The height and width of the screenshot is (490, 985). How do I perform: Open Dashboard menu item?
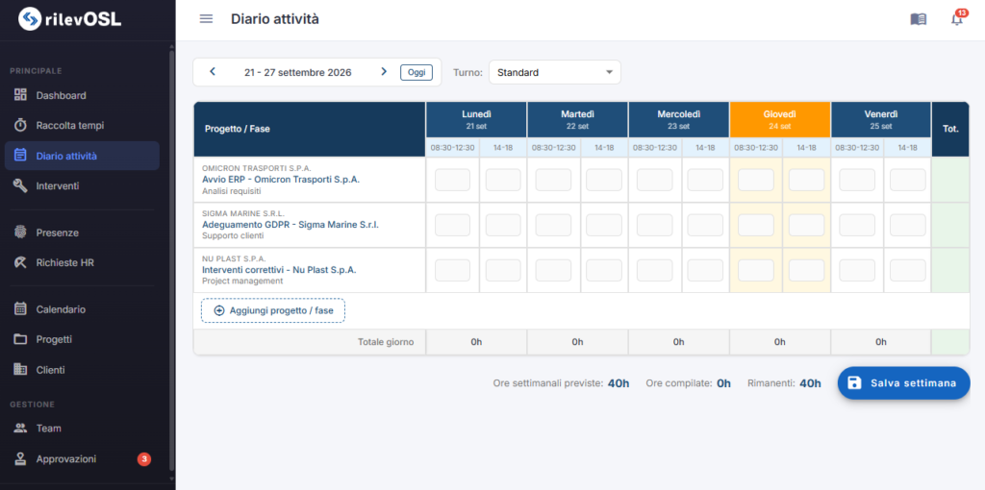82,95
